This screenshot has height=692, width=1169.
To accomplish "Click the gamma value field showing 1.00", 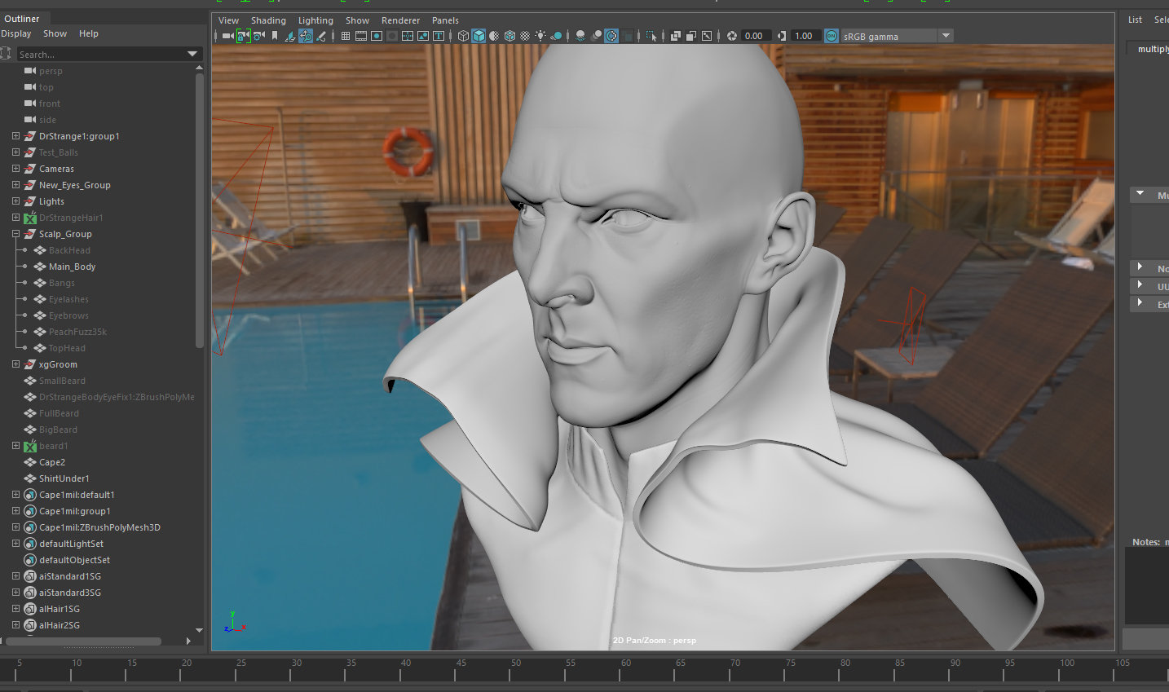I will click(805, 36).
